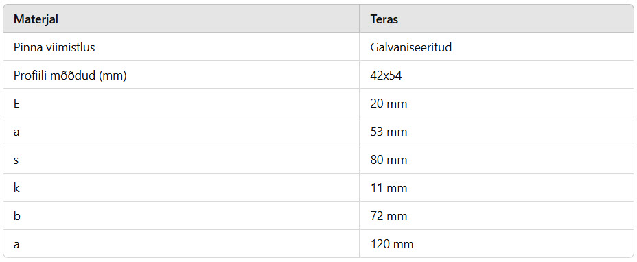Select the 20 mm value
Screen dimensions: 637x262
pyautogui.click(x=389, y=104)
